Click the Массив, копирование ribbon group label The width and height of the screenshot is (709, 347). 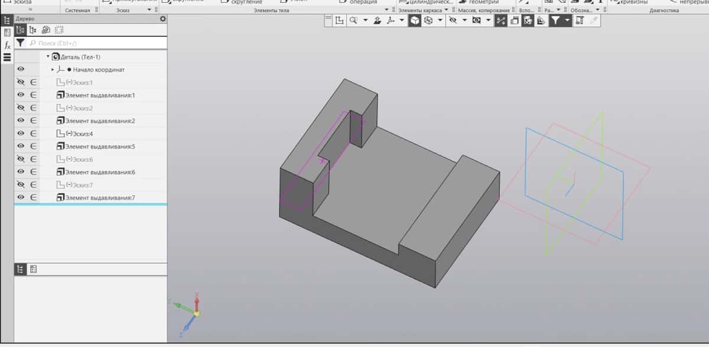click(x=483, y=11)
